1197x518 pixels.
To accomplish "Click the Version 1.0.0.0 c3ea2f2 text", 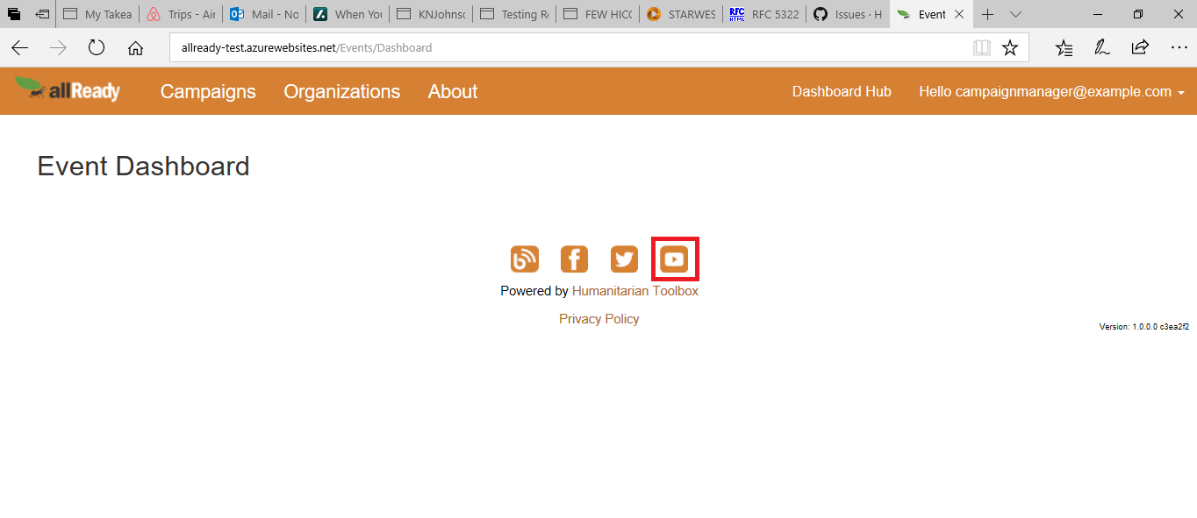I will [1144, 327].
